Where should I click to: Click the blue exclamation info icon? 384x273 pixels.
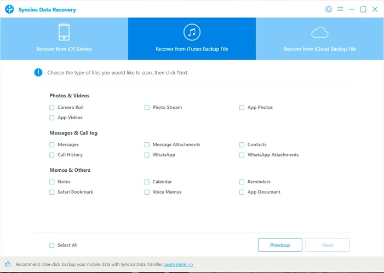(38, 72)
